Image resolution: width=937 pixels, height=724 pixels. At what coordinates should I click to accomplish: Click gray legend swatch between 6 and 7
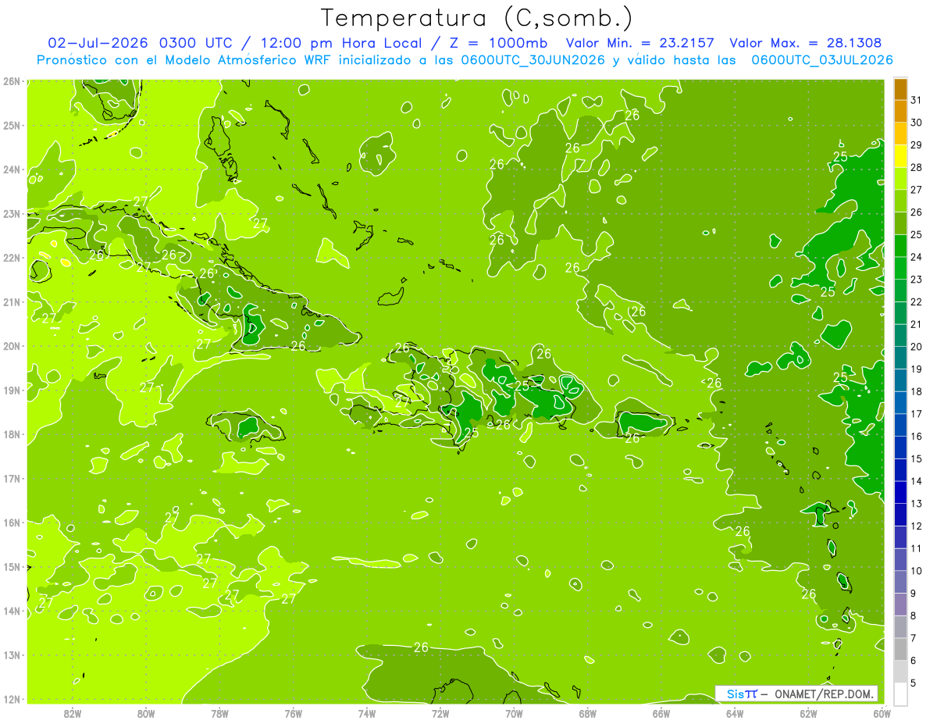pos(900,649)
